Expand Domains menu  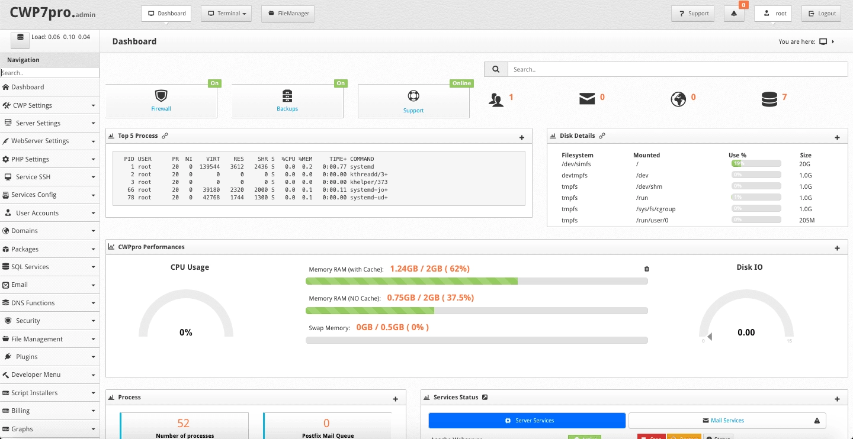pyautogui.click(x=50, y=231)
